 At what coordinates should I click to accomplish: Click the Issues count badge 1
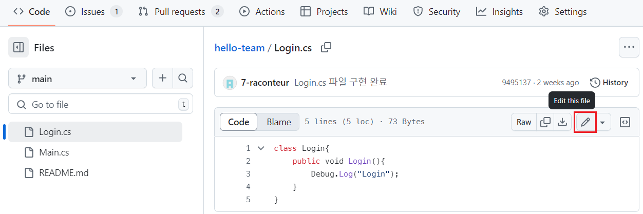[x=117, y=11]
